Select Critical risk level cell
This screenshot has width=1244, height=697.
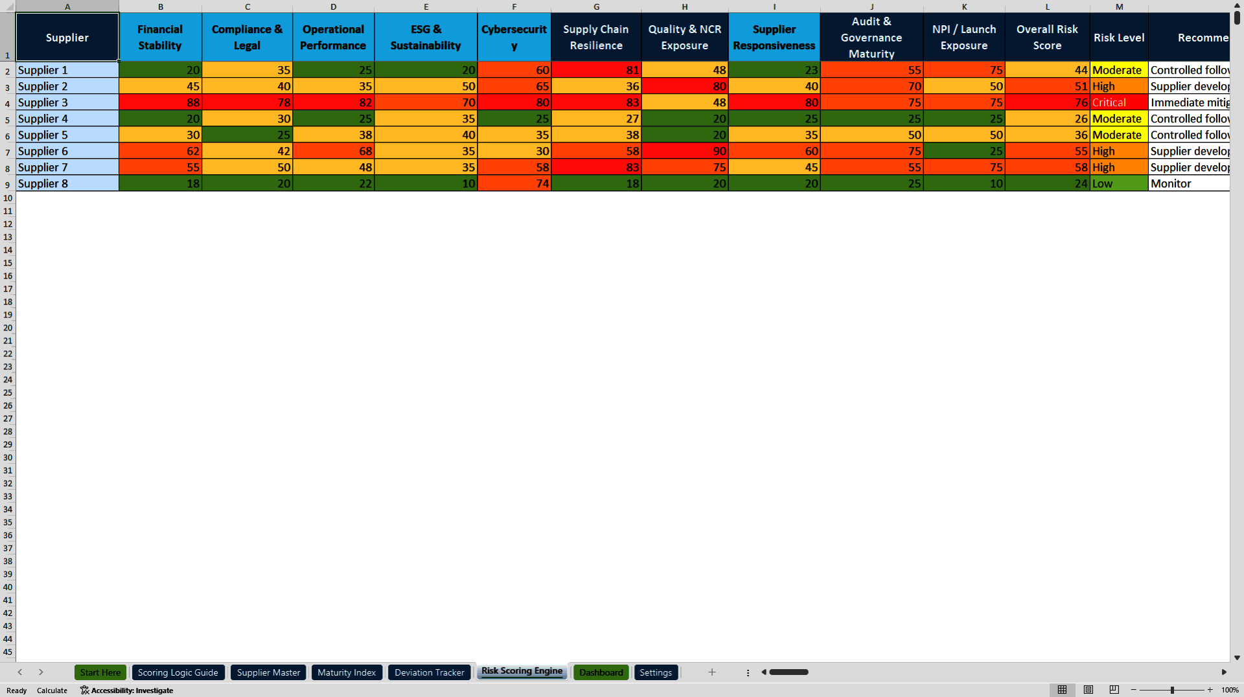1119,102
